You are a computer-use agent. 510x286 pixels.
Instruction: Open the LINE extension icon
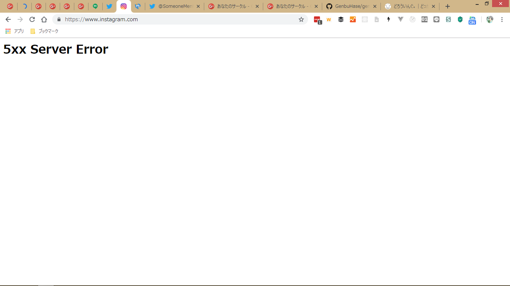coord(436,19)
